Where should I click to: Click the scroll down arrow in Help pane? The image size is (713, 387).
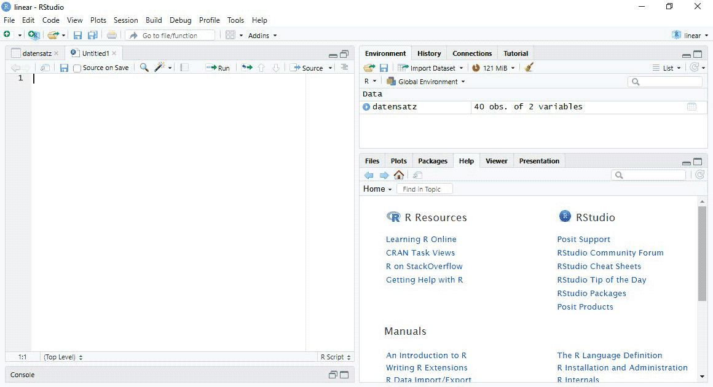[x=702, y=377]
